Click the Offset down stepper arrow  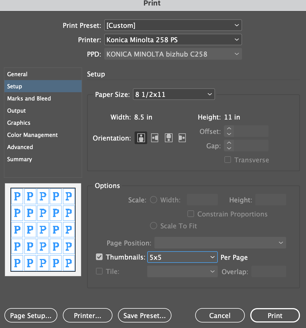click(229, 133)
